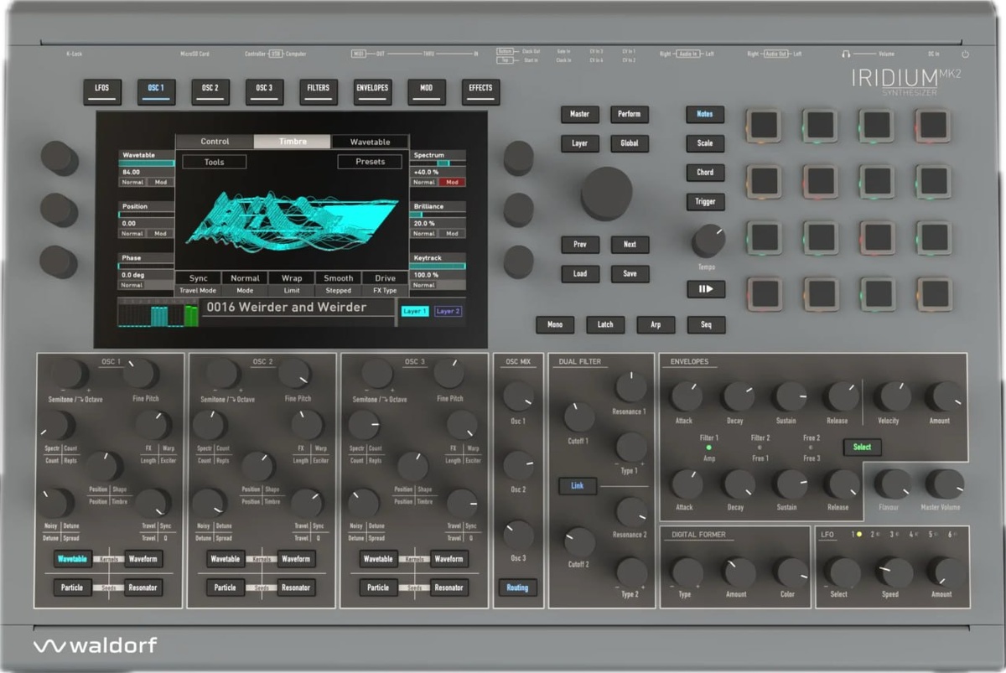Open the EFFECTS page button
The width and height of the screenshot is (1006, 673).
point(480,91)
